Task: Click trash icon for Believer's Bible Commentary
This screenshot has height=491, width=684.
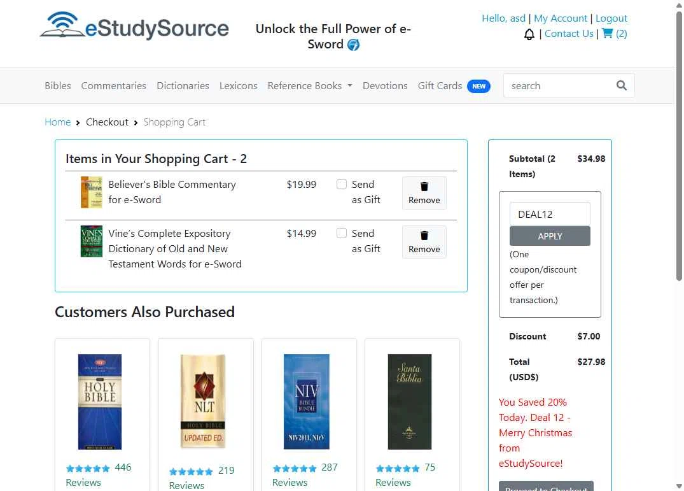Action: [x=424, y=187]
